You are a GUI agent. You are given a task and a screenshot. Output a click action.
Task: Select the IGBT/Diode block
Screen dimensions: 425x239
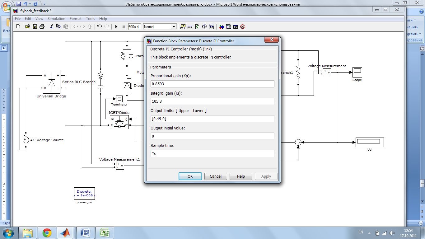coord(119,122)
